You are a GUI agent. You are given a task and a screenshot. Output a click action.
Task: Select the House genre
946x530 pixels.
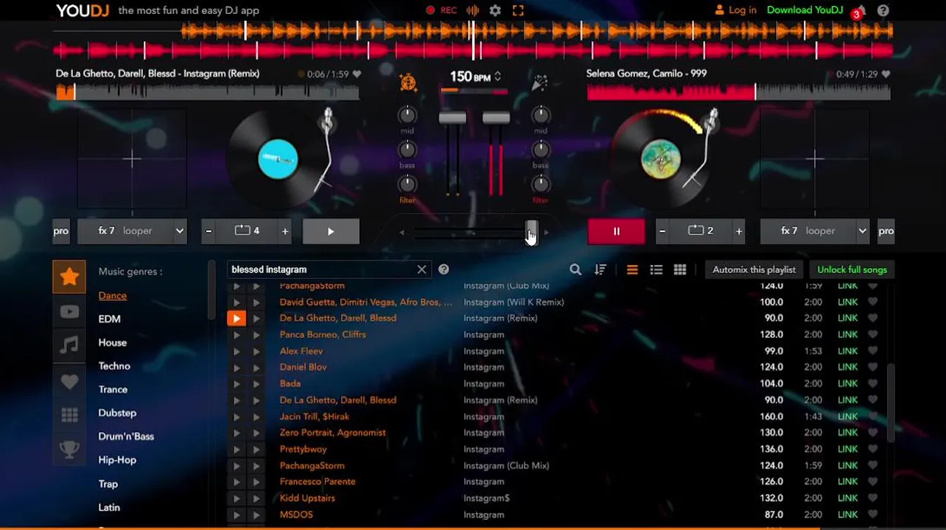[x=113, y=342]
